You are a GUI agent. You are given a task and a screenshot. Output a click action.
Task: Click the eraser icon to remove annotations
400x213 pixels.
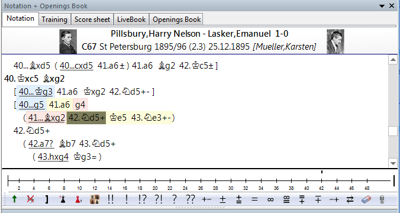366,199
